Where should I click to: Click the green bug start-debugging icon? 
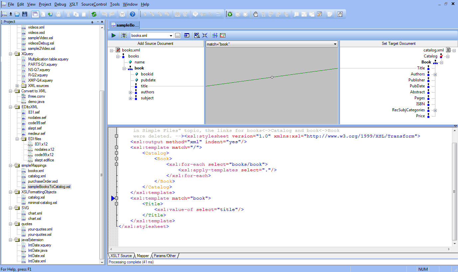pos(230,14)
